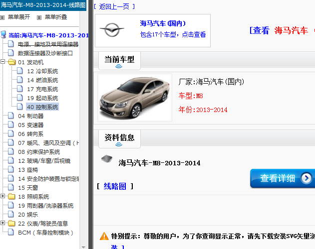The image size is (315, 249).
Task: Click the page icon of BCM（车身控制模块）
Action: click(11, 233)
